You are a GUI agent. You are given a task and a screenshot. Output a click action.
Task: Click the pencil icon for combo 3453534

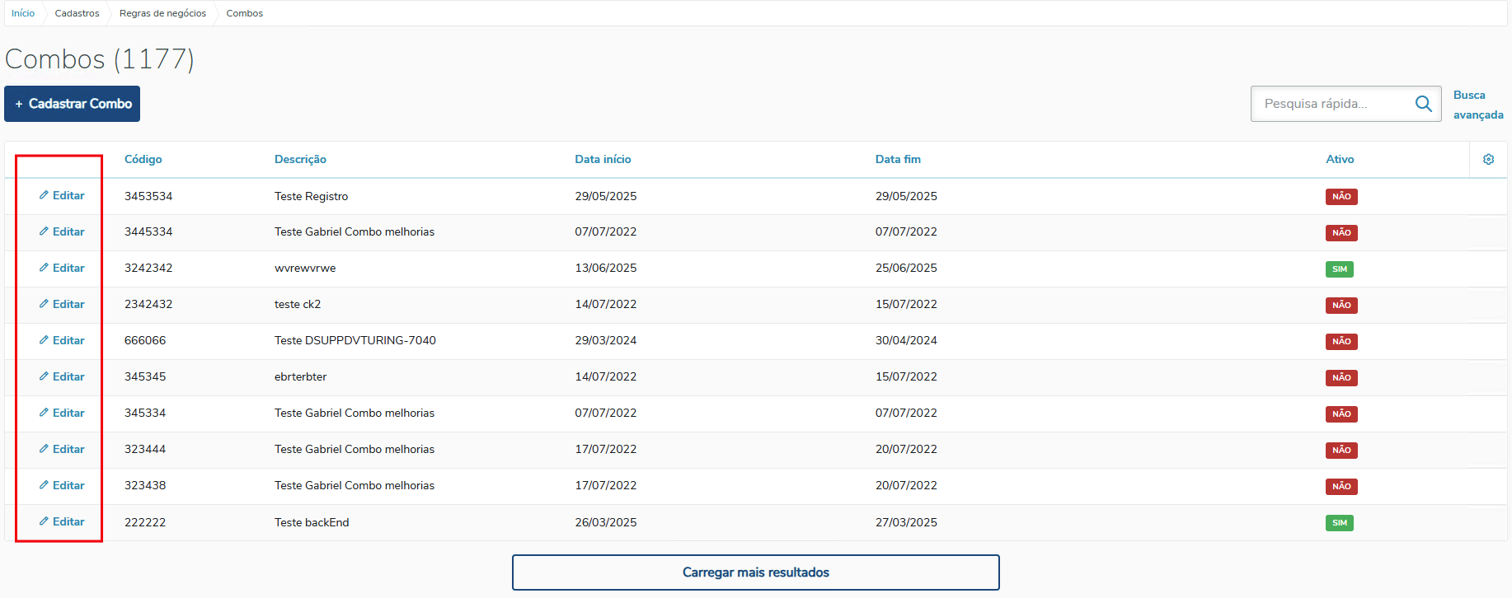click(44, 195)
